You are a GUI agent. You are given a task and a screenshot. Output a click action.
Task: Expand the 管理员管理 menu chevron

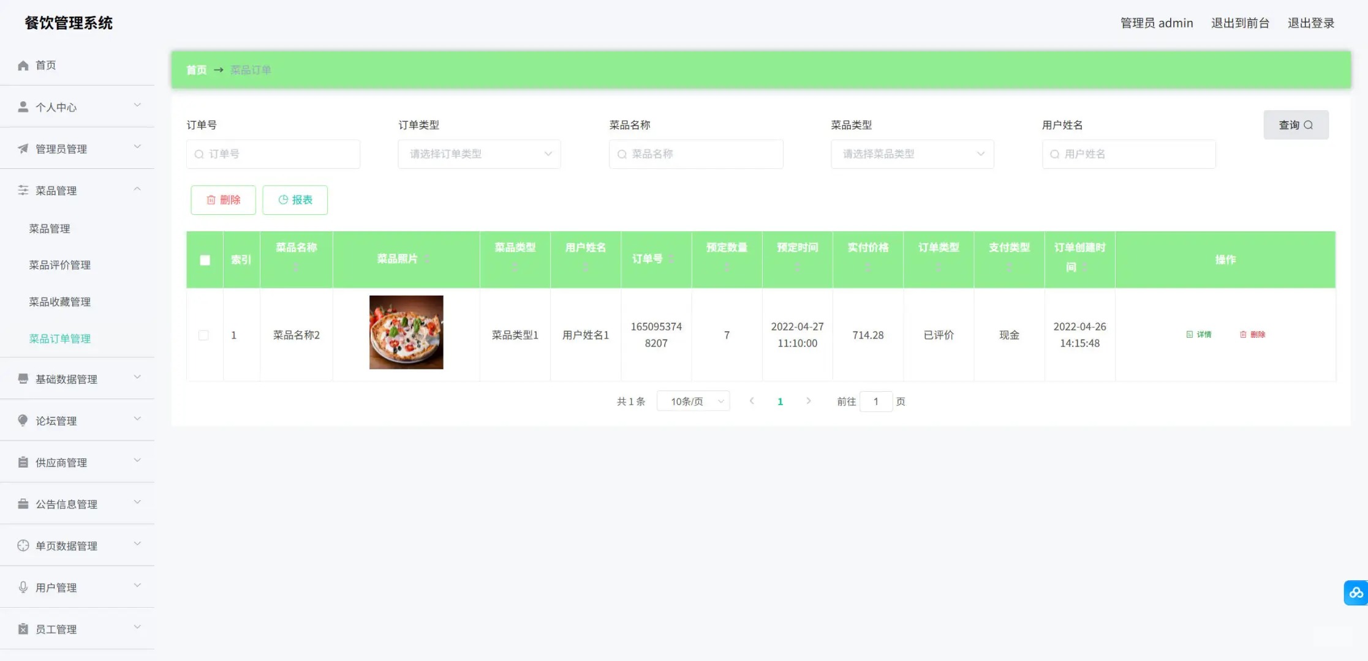pyautogui.click(x=137, y=147)
